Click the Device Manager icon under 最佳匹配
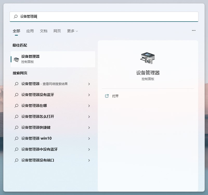The image size is (208, 195). point(15,59)
